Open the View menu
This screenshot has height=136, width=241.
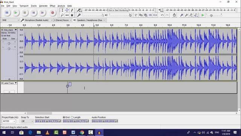pyautogui.click(x=15, y=6)
